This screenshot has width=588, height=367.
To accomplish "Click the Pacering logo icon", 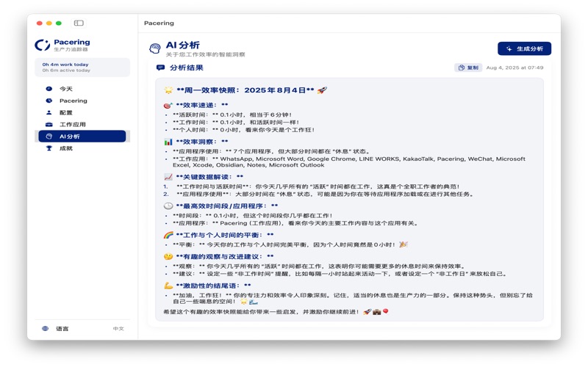I will pyautogui.click(x=43, y=45).
